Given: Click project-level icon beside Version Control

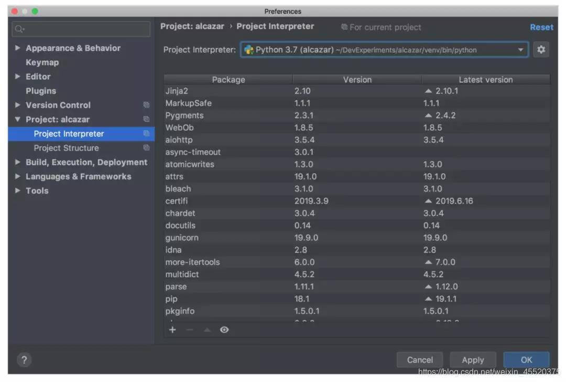Looking at the screenshot, I should click(146, 105).
